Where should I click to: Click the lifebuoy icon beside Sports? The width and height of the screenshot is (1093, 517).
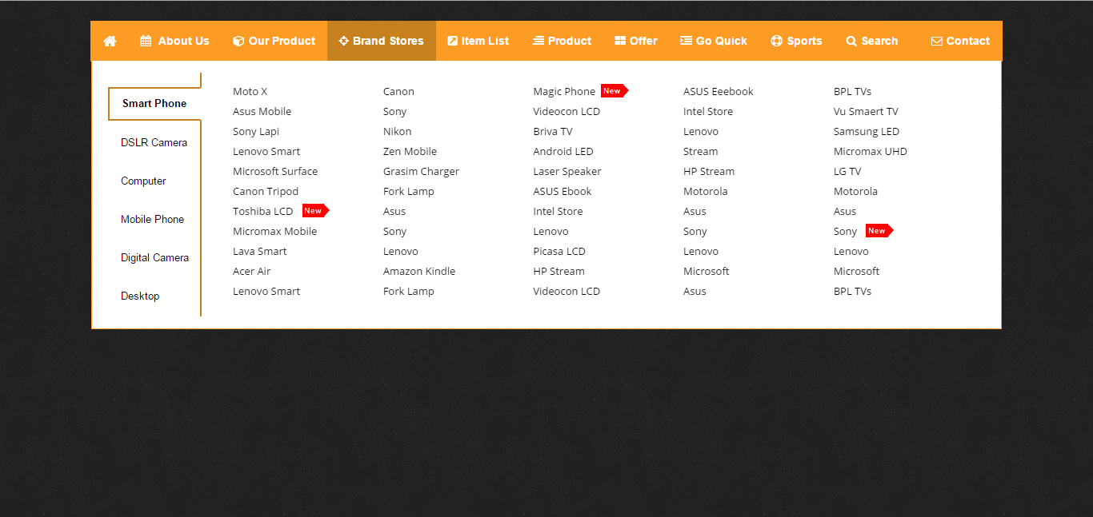[x=777, y=41]
